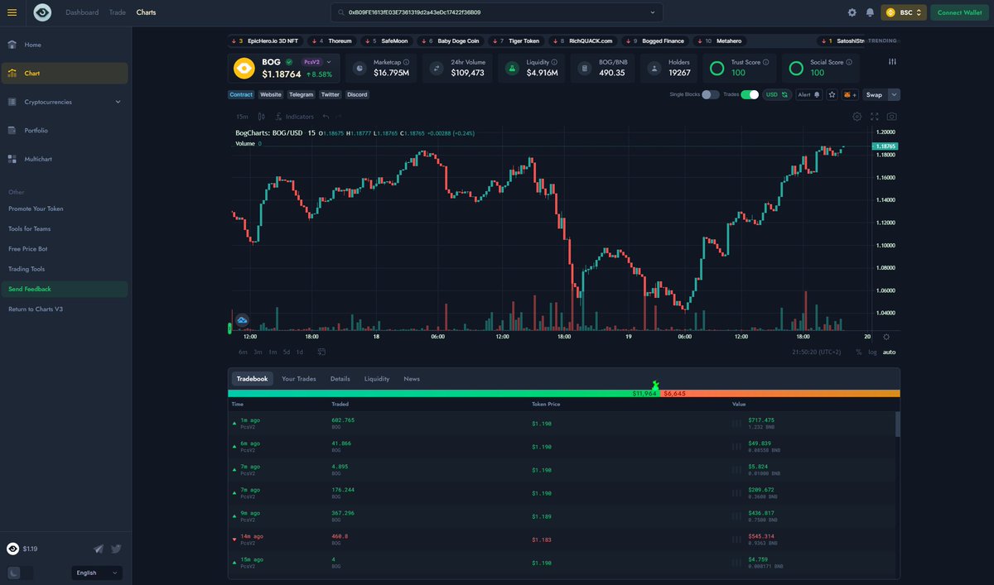994x585 pixels.
Task: Click chart timezone settings gear near axis
Action: [x=886, y=337]
